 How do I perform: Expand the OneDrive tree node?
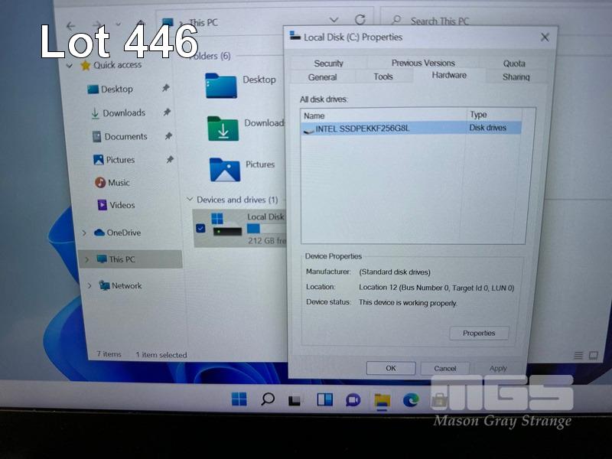(84, 233)
